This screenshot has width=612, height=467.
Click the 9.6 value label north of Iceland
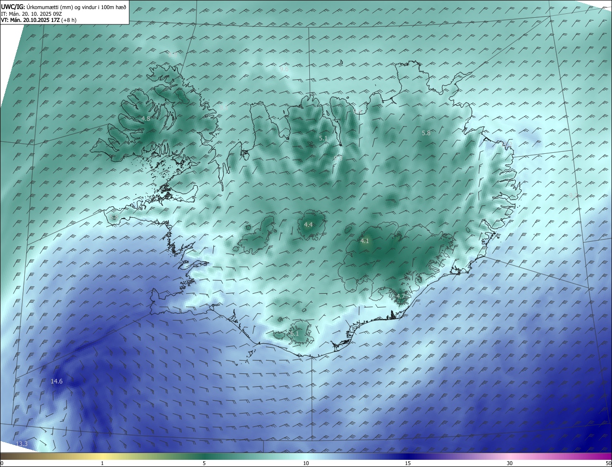click(284, 69)
